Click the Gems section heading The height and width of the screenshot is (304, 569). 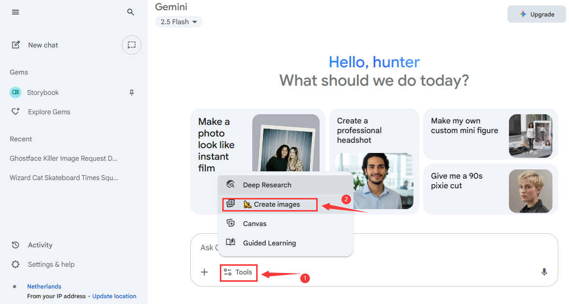(x=19, y=72)
